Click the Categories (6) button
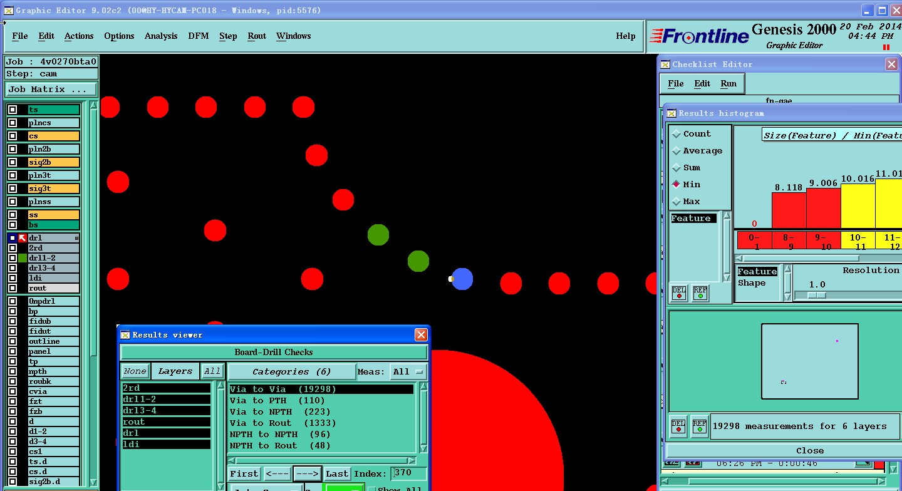This screenshot has width=902, height=491. [291, 371]
